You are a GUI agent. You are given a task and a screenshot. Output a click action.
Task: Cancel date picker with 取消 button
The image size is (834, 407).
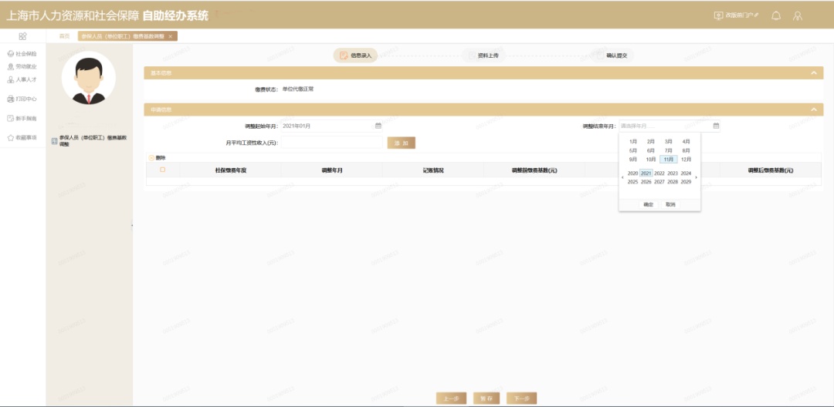coord(670,204)
